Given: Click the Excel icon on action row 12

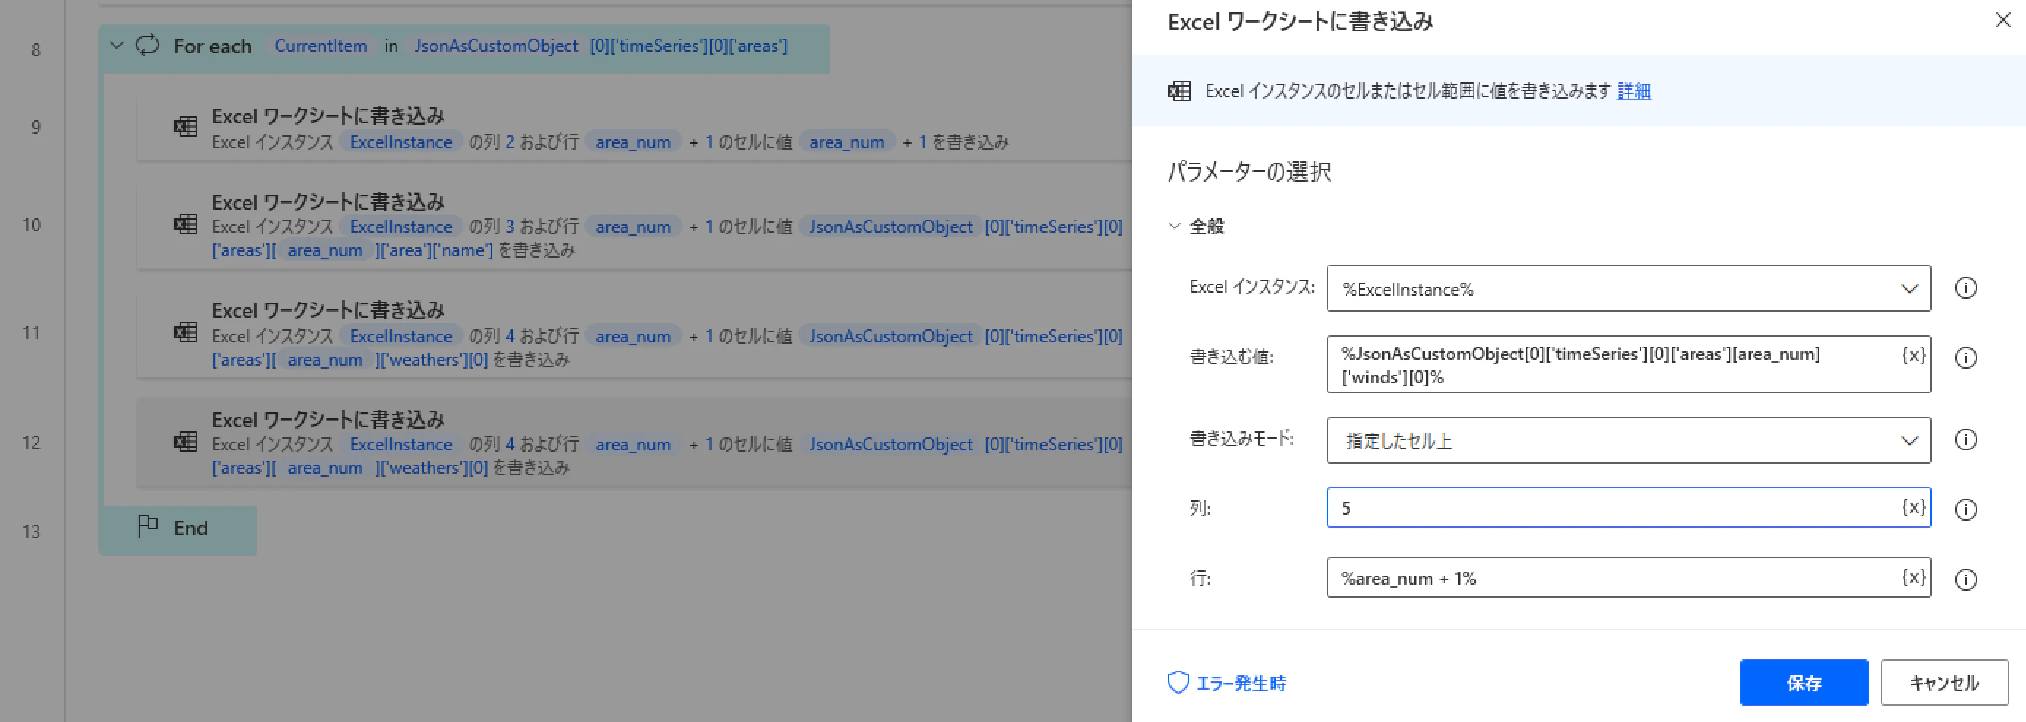Looking at the screenshot, I should 186,442.
